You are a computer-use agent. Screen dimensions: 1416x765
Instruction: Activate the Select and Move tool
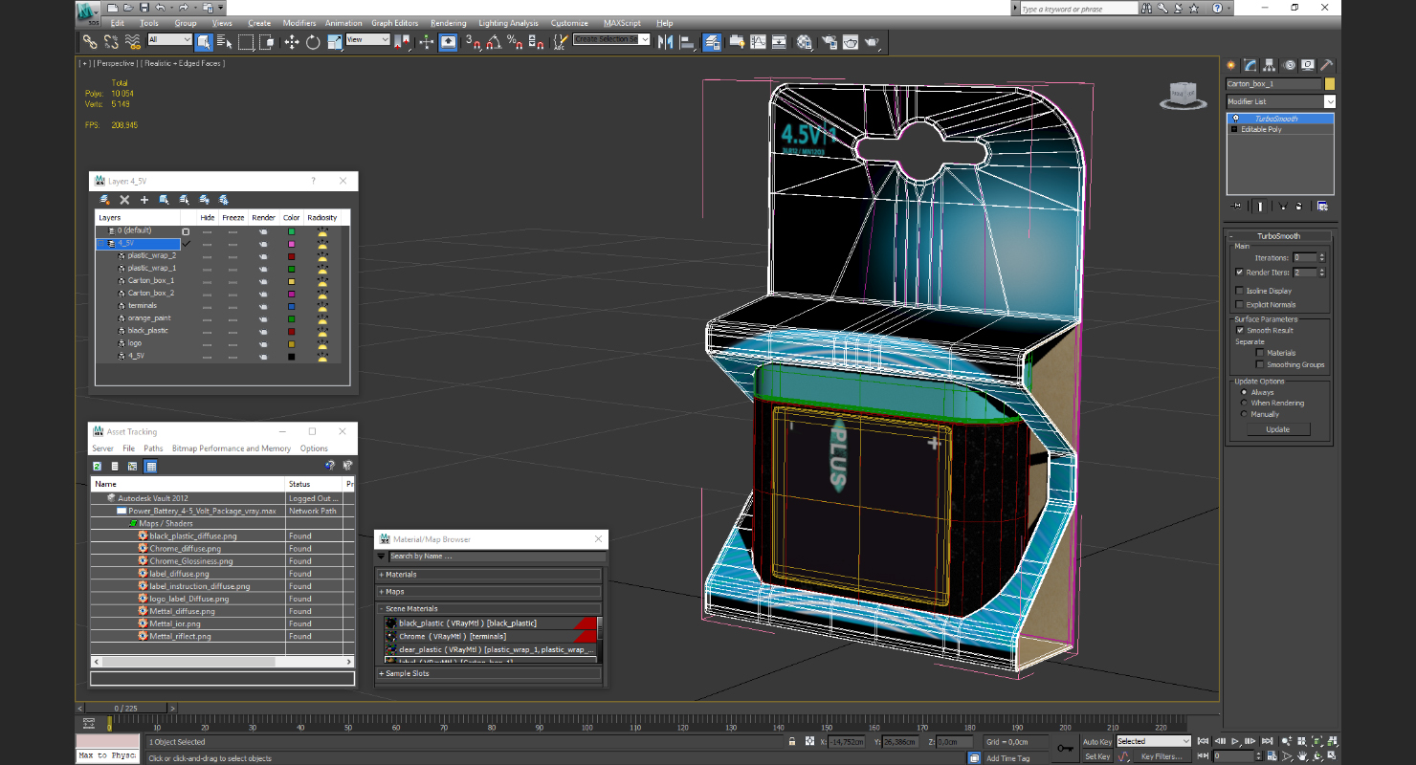[292, 42]
